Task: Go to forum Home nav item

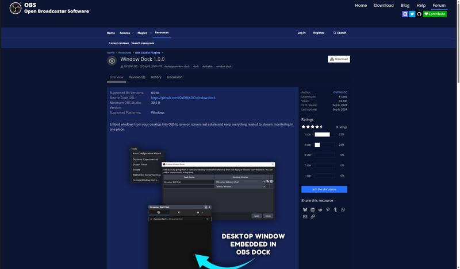Action: point(110,33)
